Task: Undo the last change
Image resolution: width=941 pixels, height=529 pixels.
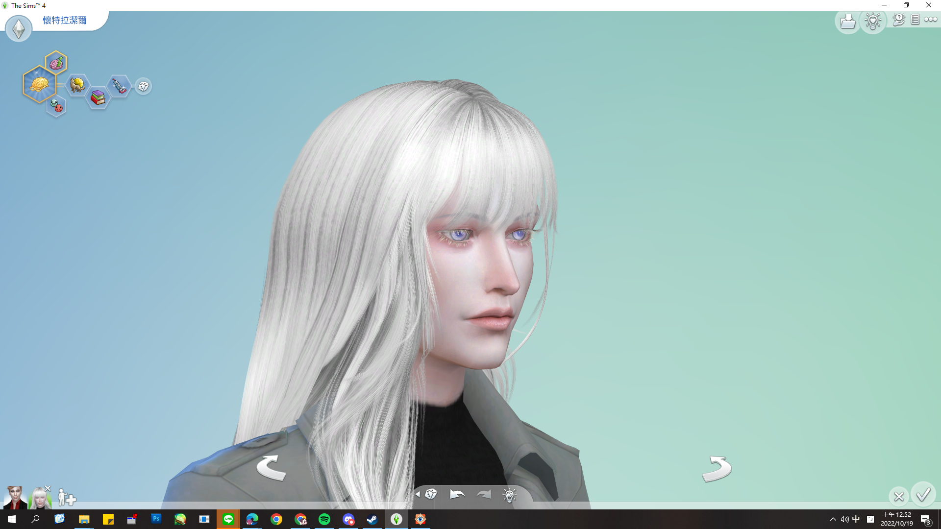Action: click(457, 494)
